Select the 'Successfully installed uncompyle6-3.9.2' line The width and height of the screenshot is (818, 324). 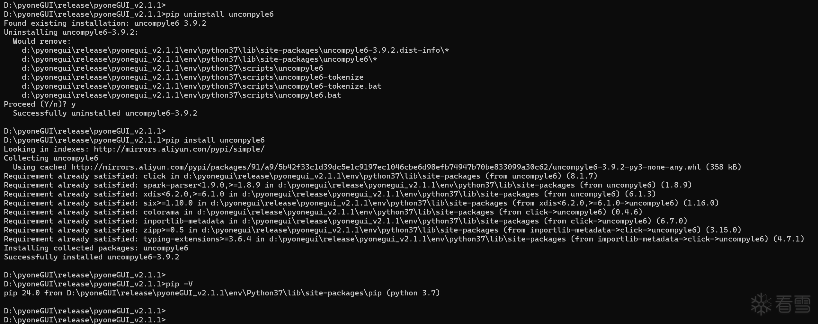[91, 257]
